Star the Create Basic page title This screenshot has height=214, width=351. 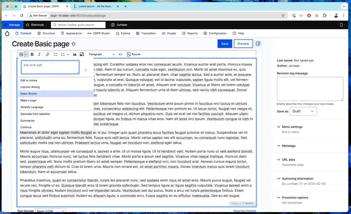tap(73, 44)
